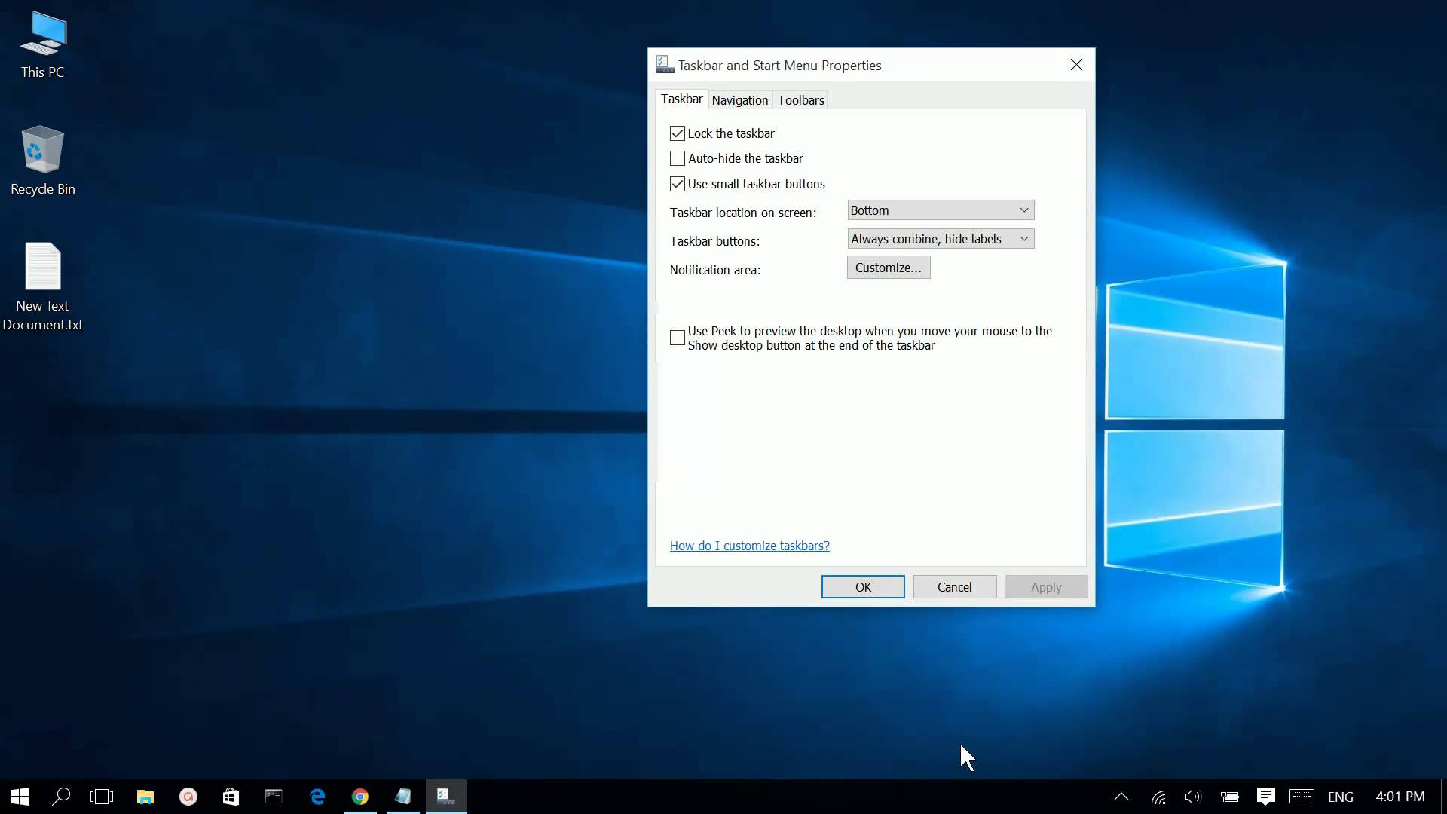Click the Customize notification area button
This screenshot has height=814, width=1447.
pos(888,266)
